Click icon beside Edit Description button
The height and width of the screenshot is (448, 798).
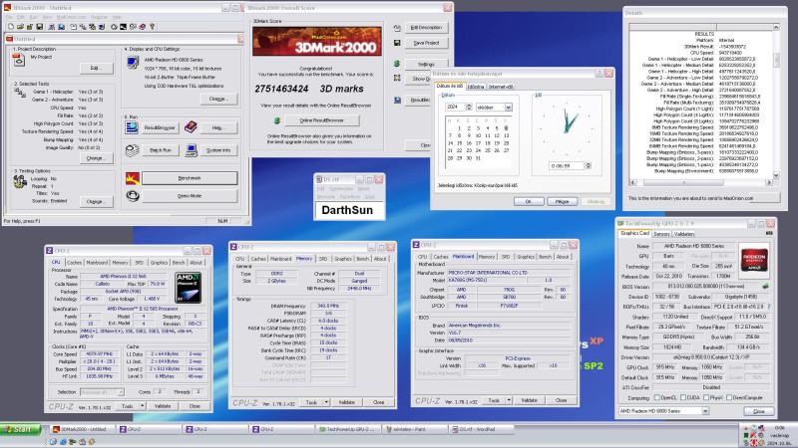397,28
